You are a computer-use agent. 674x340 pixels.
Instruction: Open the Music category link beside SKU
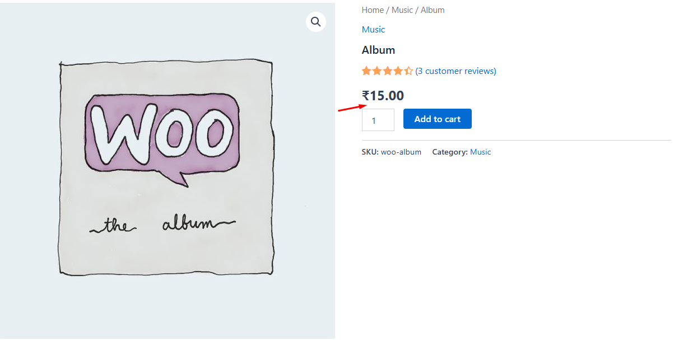(480, 152)
